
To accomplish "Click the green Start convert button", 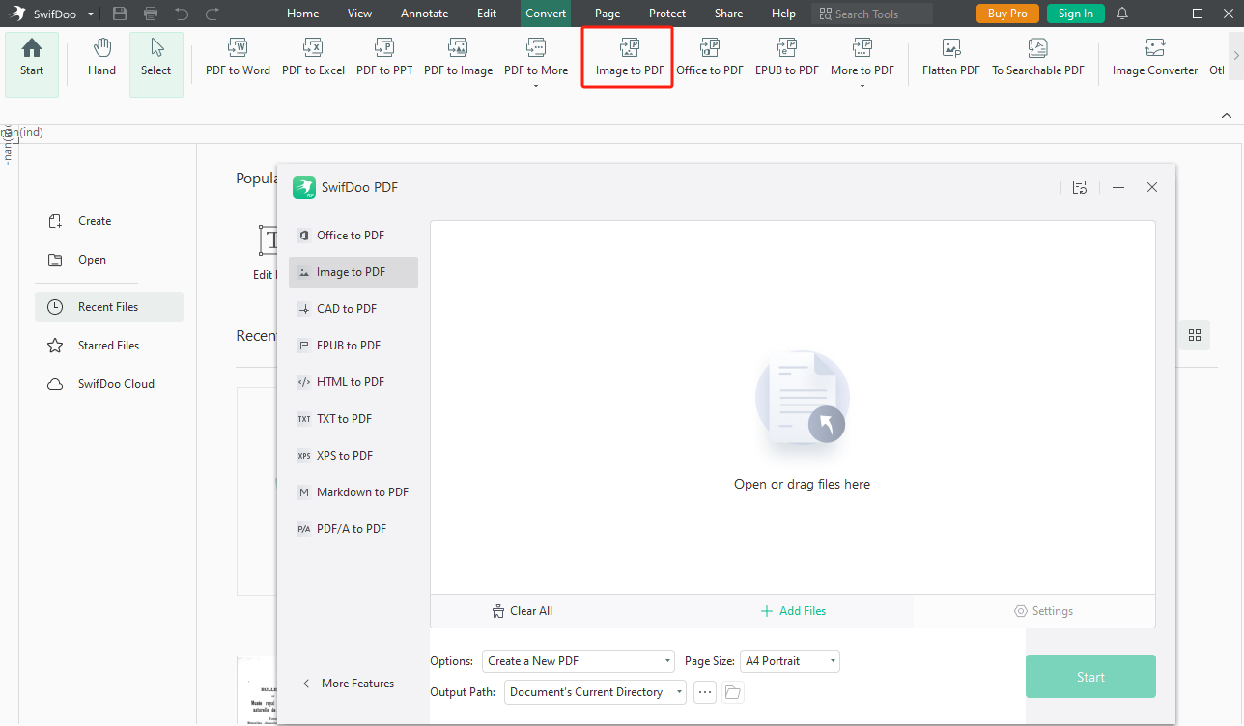I will (1090, 677).
